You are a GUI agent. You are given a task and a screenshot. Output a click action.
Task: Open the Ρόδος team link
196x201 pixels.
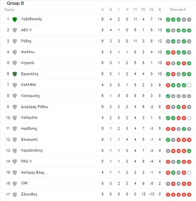pos(26,41)
